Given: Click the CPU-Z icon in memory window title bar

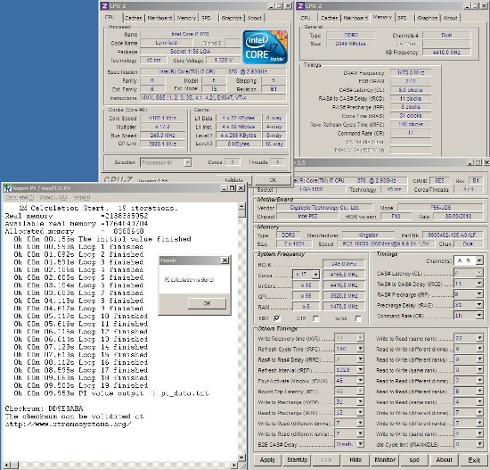Looking at the screenshot, I should click(x=300, y=5).
